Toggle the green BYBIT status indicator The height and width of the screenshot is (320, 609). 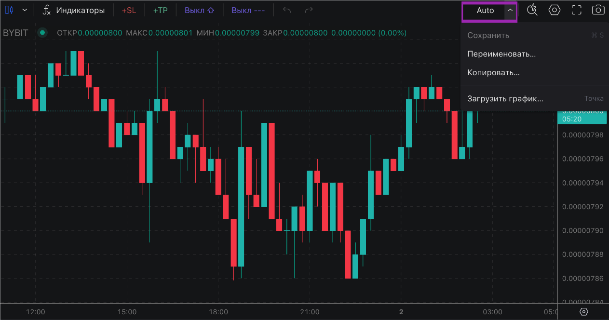click(42, 33)
